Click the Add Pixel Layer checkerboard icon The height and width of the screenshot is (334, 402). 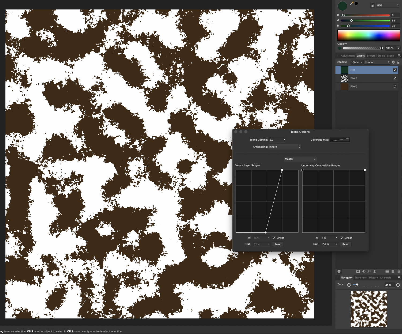click(393, 271)
